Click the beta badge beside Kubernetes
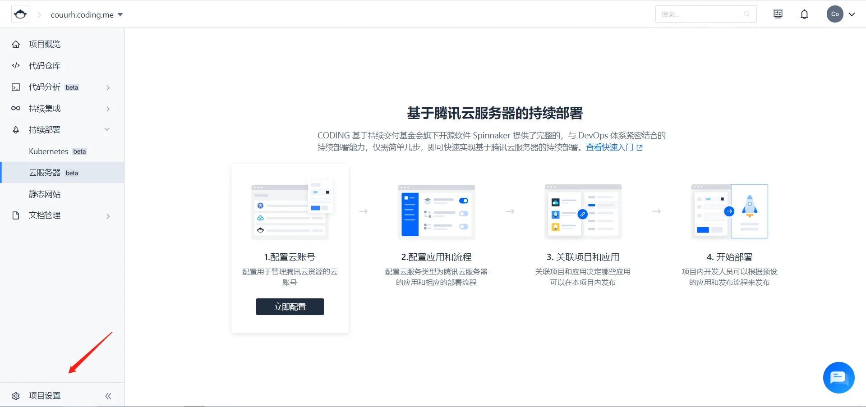Image resolution: width=866 pixels, height=407 pixels. (79, 151)
